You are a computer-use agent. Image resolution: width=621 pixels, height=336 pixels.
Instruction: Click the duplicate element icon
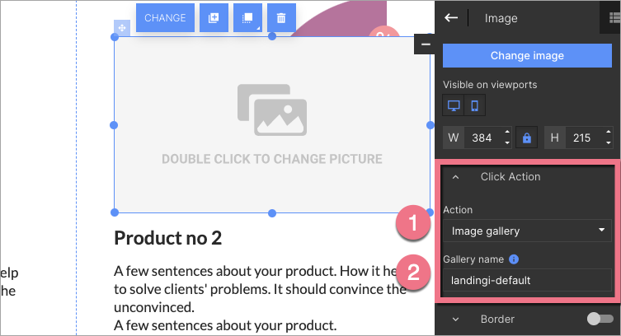[214, 18]
